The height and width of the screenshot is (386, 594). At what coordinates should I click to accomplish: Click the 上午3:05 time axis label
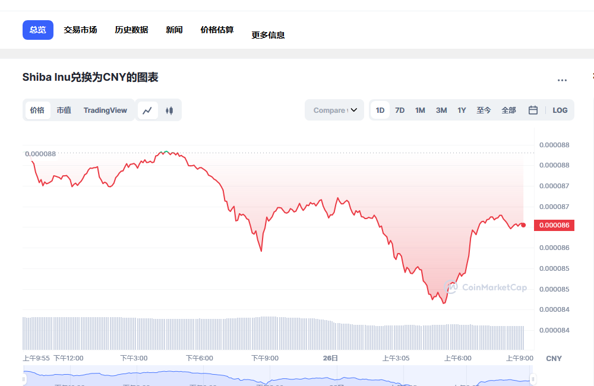pyautogui.click(x=396, y=358)
